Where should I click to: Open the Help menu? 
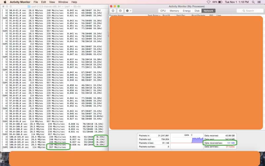74,2
